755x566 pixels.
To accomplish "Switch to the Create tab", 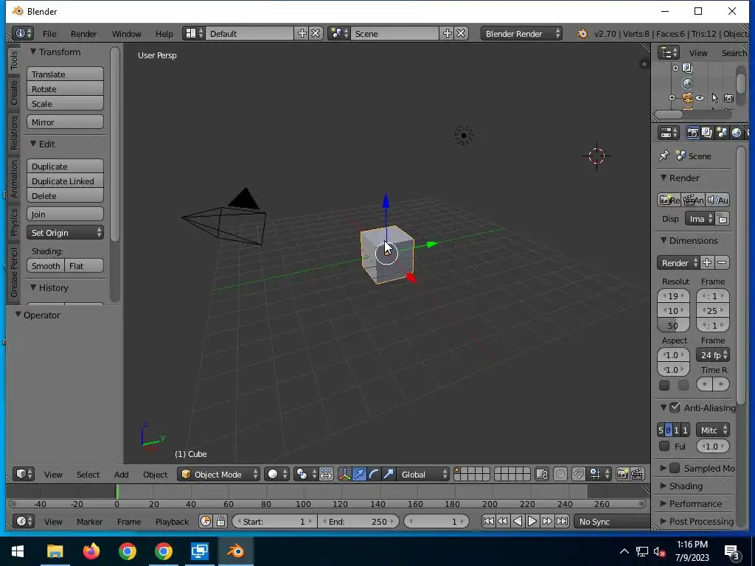I will (14, 93).
